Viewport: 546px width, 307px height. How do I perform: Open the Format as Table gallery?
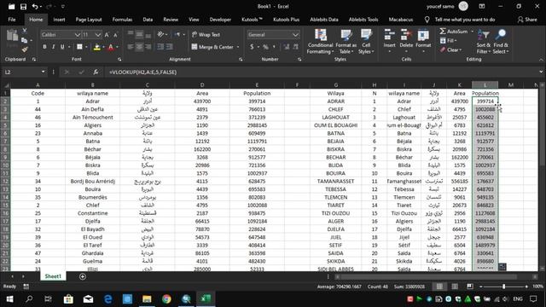click(x=346, y=42)
